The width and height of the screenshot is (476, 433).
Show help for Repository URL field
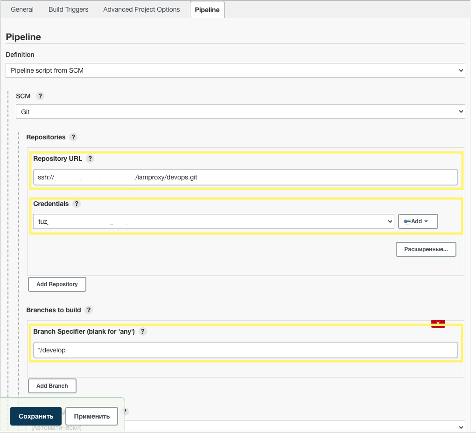(x=90, y=158)
